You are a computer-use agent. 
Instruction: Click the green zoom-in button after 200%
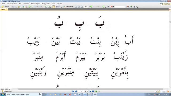pos(91,7)
